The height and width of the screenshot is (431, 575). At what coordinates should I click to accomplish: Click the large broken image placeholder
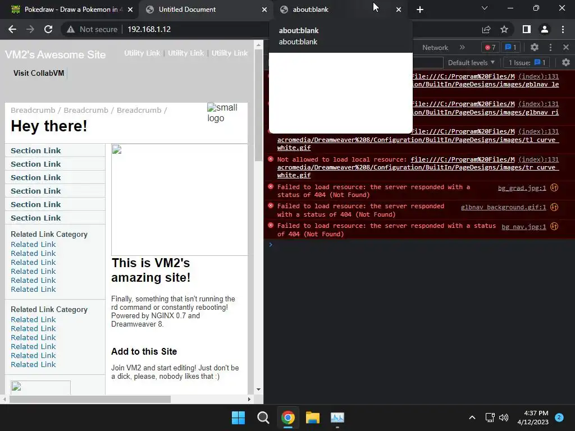click(180, 200)
